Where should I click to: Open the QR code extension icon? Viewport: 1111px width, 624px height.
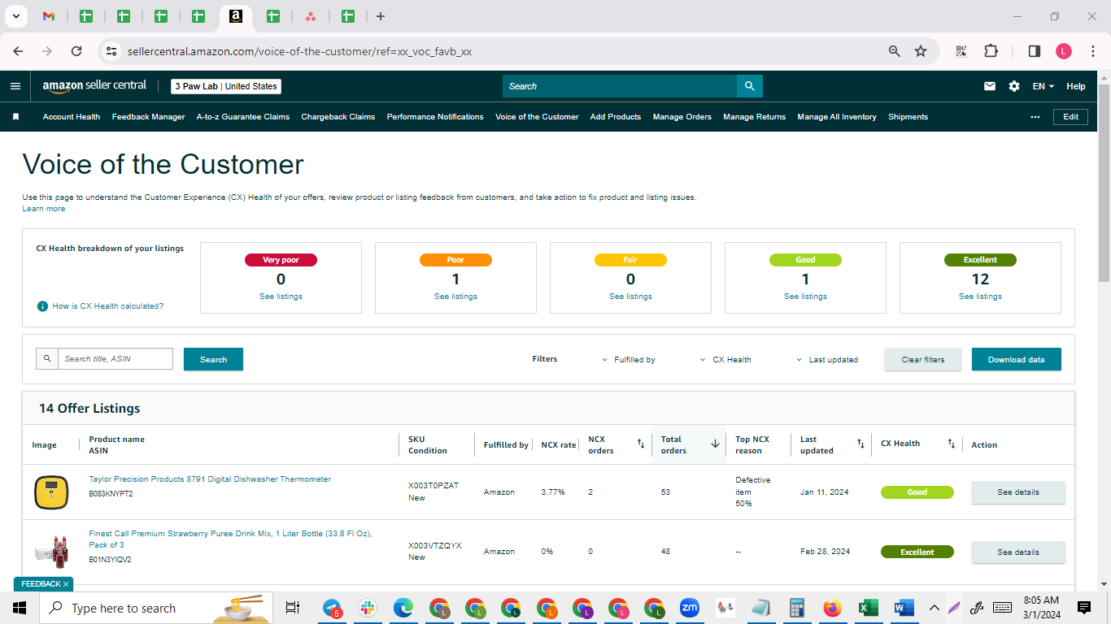tap(961, 51)
